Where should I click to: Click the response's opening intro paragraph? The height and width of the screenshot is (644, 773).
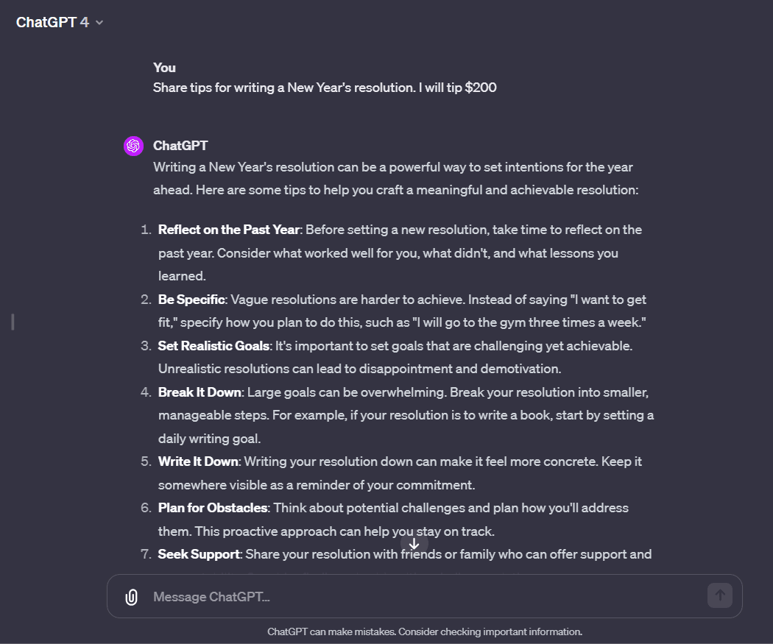click(x=395, y=178)
